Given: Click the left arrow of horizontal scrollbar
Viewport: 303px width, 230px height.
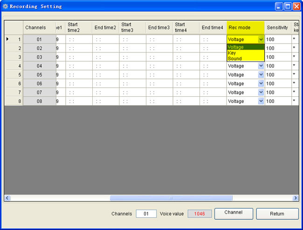Looking at the screenshot, I should click(7, 198).
